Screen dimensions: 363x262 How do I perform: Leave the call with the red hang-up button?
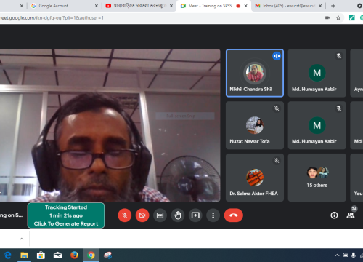point(234,215)
